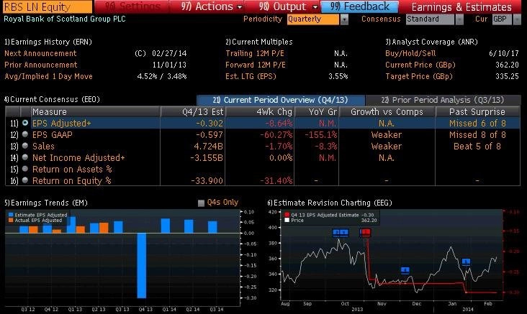Image resolution: width=527 pixels, height=314 pixels.
Task: Switch to Prior Period Analysis (Q3/13) tab
Action: pos(443,100)
